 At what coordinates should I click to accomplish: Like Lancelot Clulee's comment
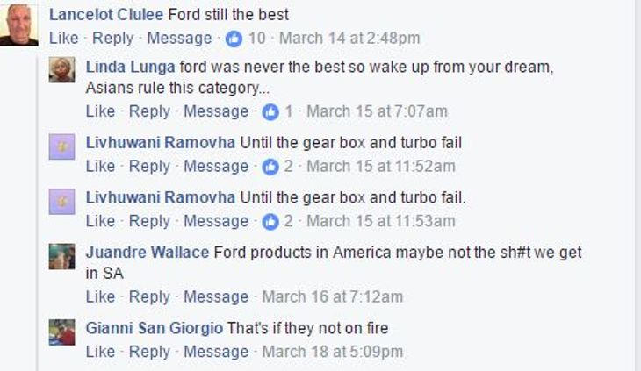tap(63, 39)
